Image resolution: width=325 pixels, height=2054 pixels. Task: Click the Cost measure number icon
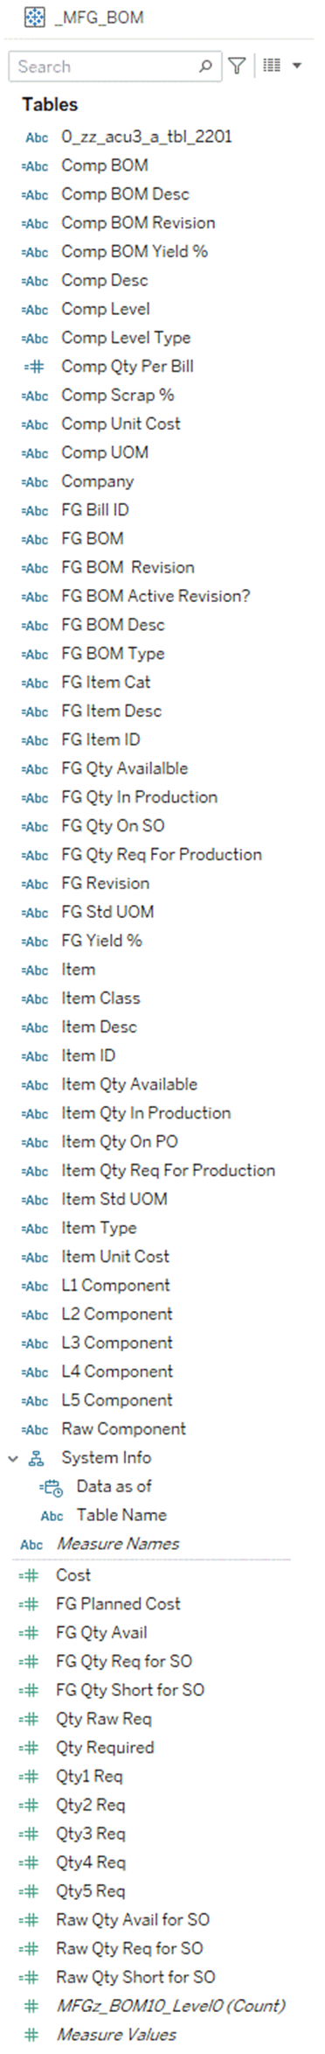tap(29, 1575)
